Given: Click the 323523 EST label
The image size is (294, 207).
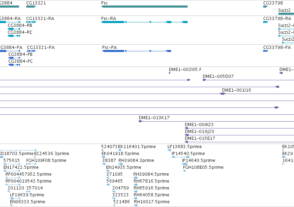Looking at the screenshot, I should [120, 195].
